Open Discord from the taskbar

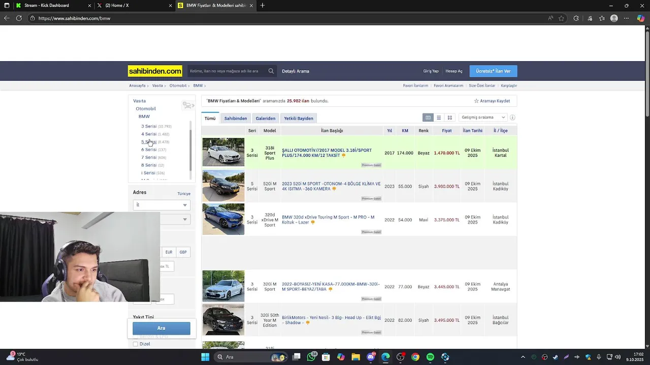point(371,357)
